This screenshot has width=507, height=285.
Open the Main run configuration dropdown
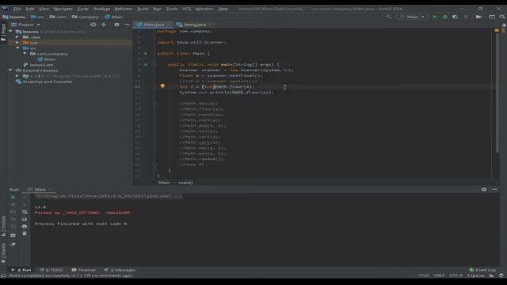(412, 17)
